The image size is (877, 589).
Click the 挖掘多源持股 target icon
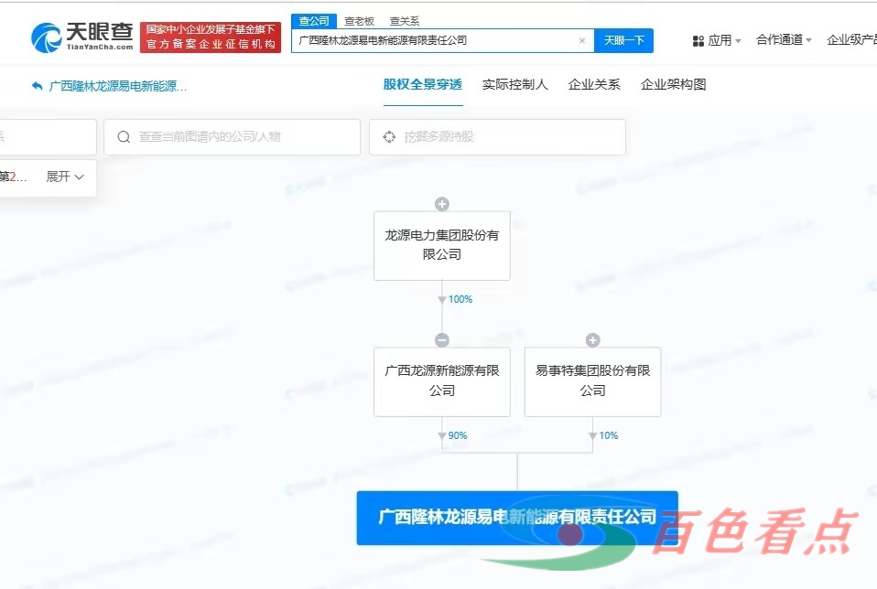coord(389,137)
